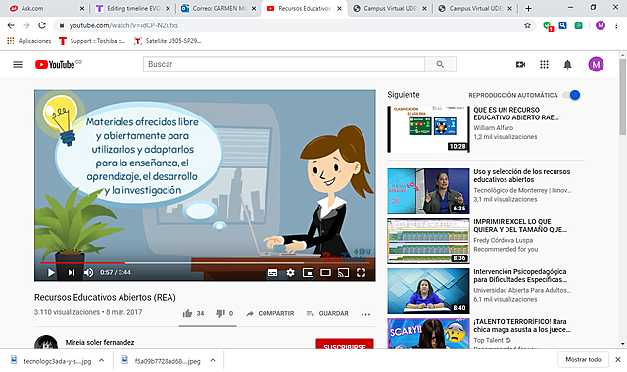The image size is (627, 372).
Task: Subscribe with the SUSCRIBIRSE button
Action: 345,344
